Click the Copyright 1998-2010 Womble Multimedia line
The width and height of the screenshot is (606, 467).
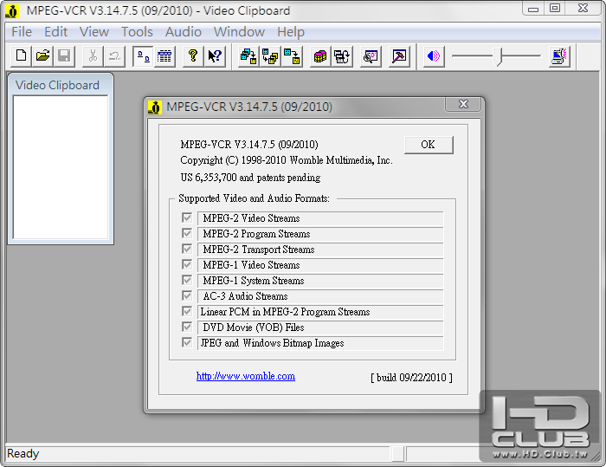coord(287,160)
